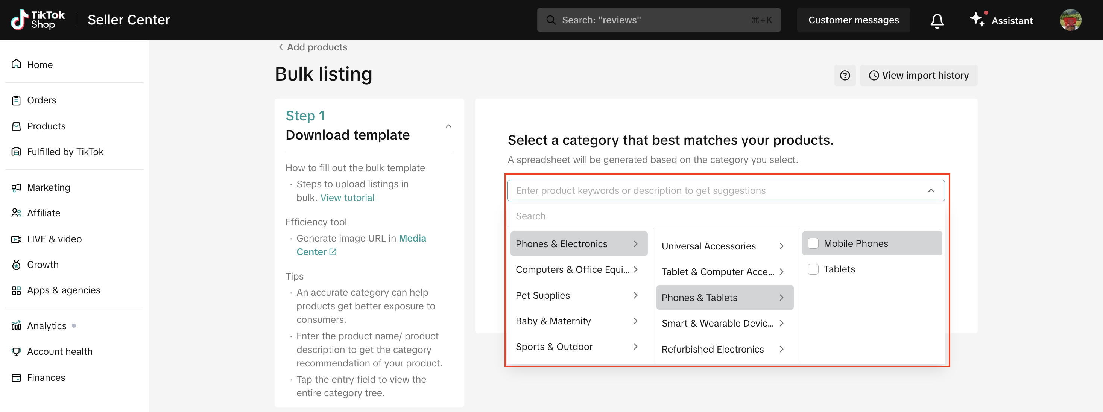Open the View tutorial link
The width and height of the screenshot is (1103, 412).
(347, 198)
